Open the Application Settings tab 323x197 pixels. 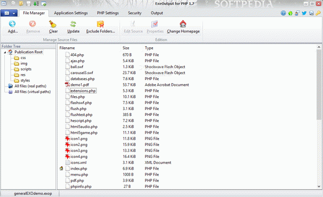(71, 13)
